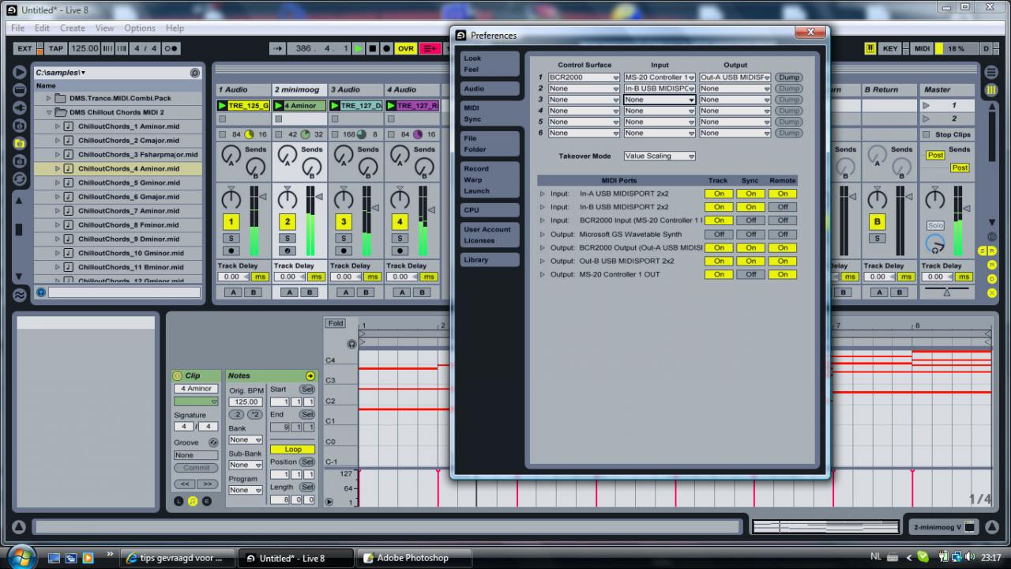The height and width of the screenshot is (569, 1011).
Task: Switch to Arrangement view selector icon
Action: tap(991, 72)
